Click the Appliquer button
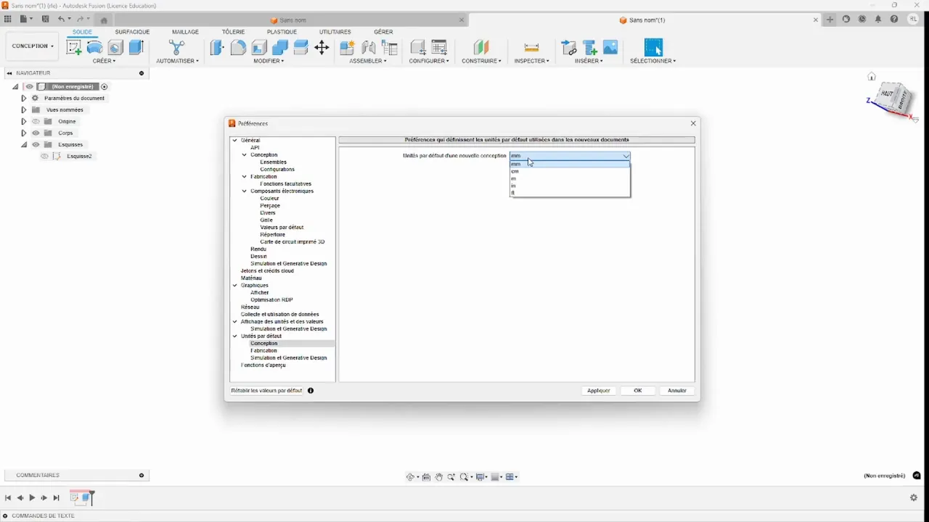Screen dimensions: 929x522 [x=599, y=391]
